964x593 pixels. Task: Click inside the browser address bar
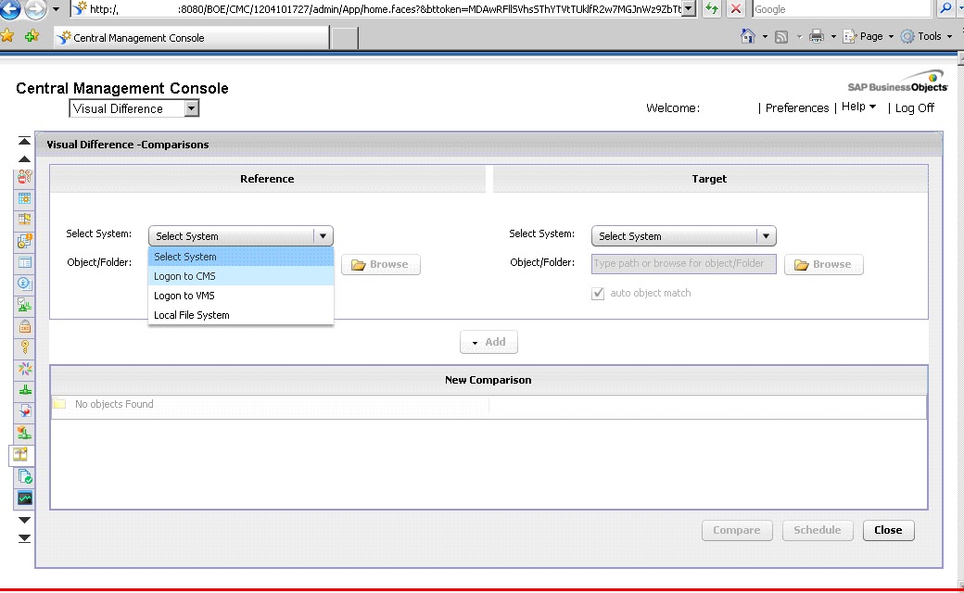tap(371, 8)
